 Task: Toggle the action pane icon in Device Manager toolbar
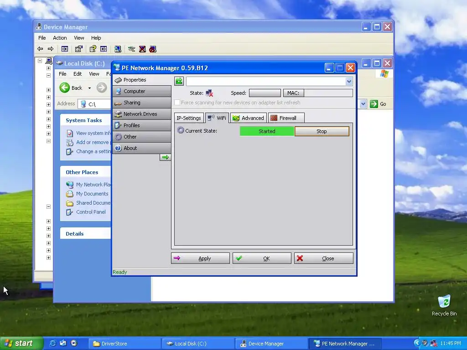pyautogui.click(x=104, y=49)
